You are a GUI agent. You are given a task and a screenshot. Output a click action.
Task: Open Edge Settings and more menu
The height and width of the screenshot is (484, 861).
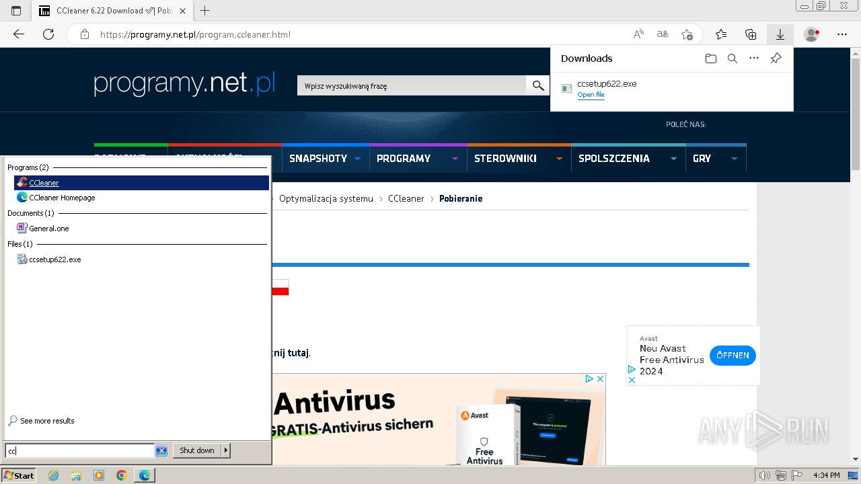point(842,34)
